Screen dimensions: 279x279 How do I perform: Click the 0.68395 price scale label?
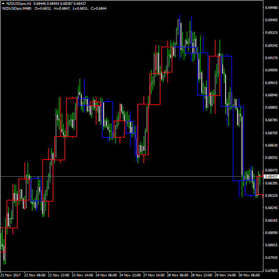click(x=271, y=183)
